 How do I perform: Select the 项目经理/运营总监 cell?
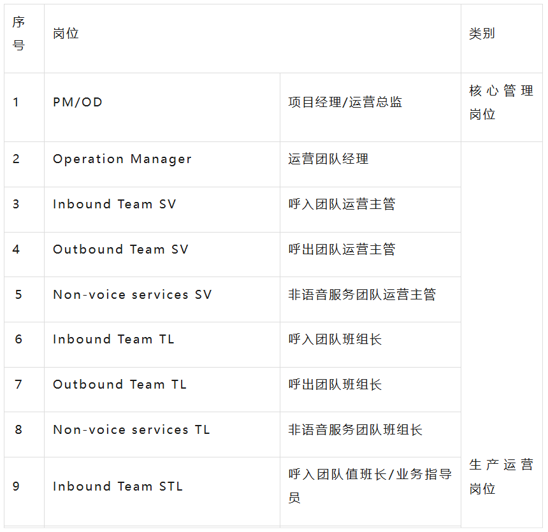pos(370,107)
